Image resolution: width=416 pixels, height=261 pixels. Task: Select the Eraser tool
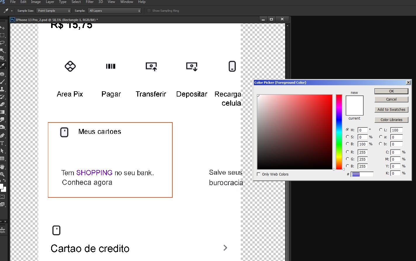pos(2,104)
